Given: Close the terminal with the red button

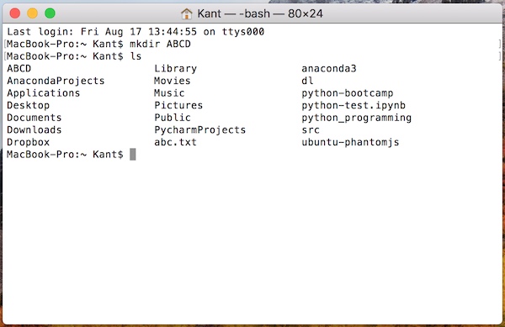Looking at the screenshot, I should [x=15, y=13].
